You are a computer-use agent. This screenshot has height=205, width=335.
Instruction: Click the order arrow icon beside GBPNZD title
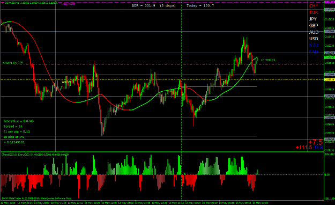[x=3, y=3]
